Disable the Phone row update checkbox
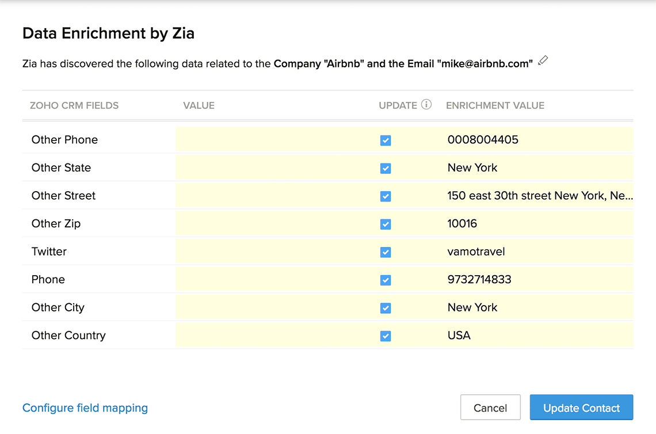The height and width of the screenshot is (434, 656). coord(386,280)
